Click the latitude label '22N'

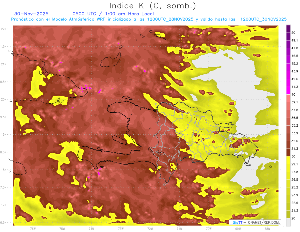[4, 29]
